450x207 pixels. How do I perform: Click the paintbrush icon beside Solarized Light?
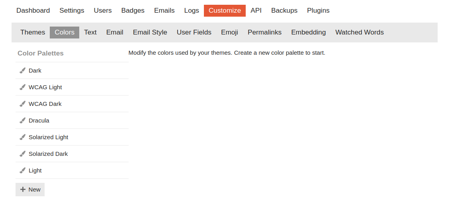click(23, 137)
